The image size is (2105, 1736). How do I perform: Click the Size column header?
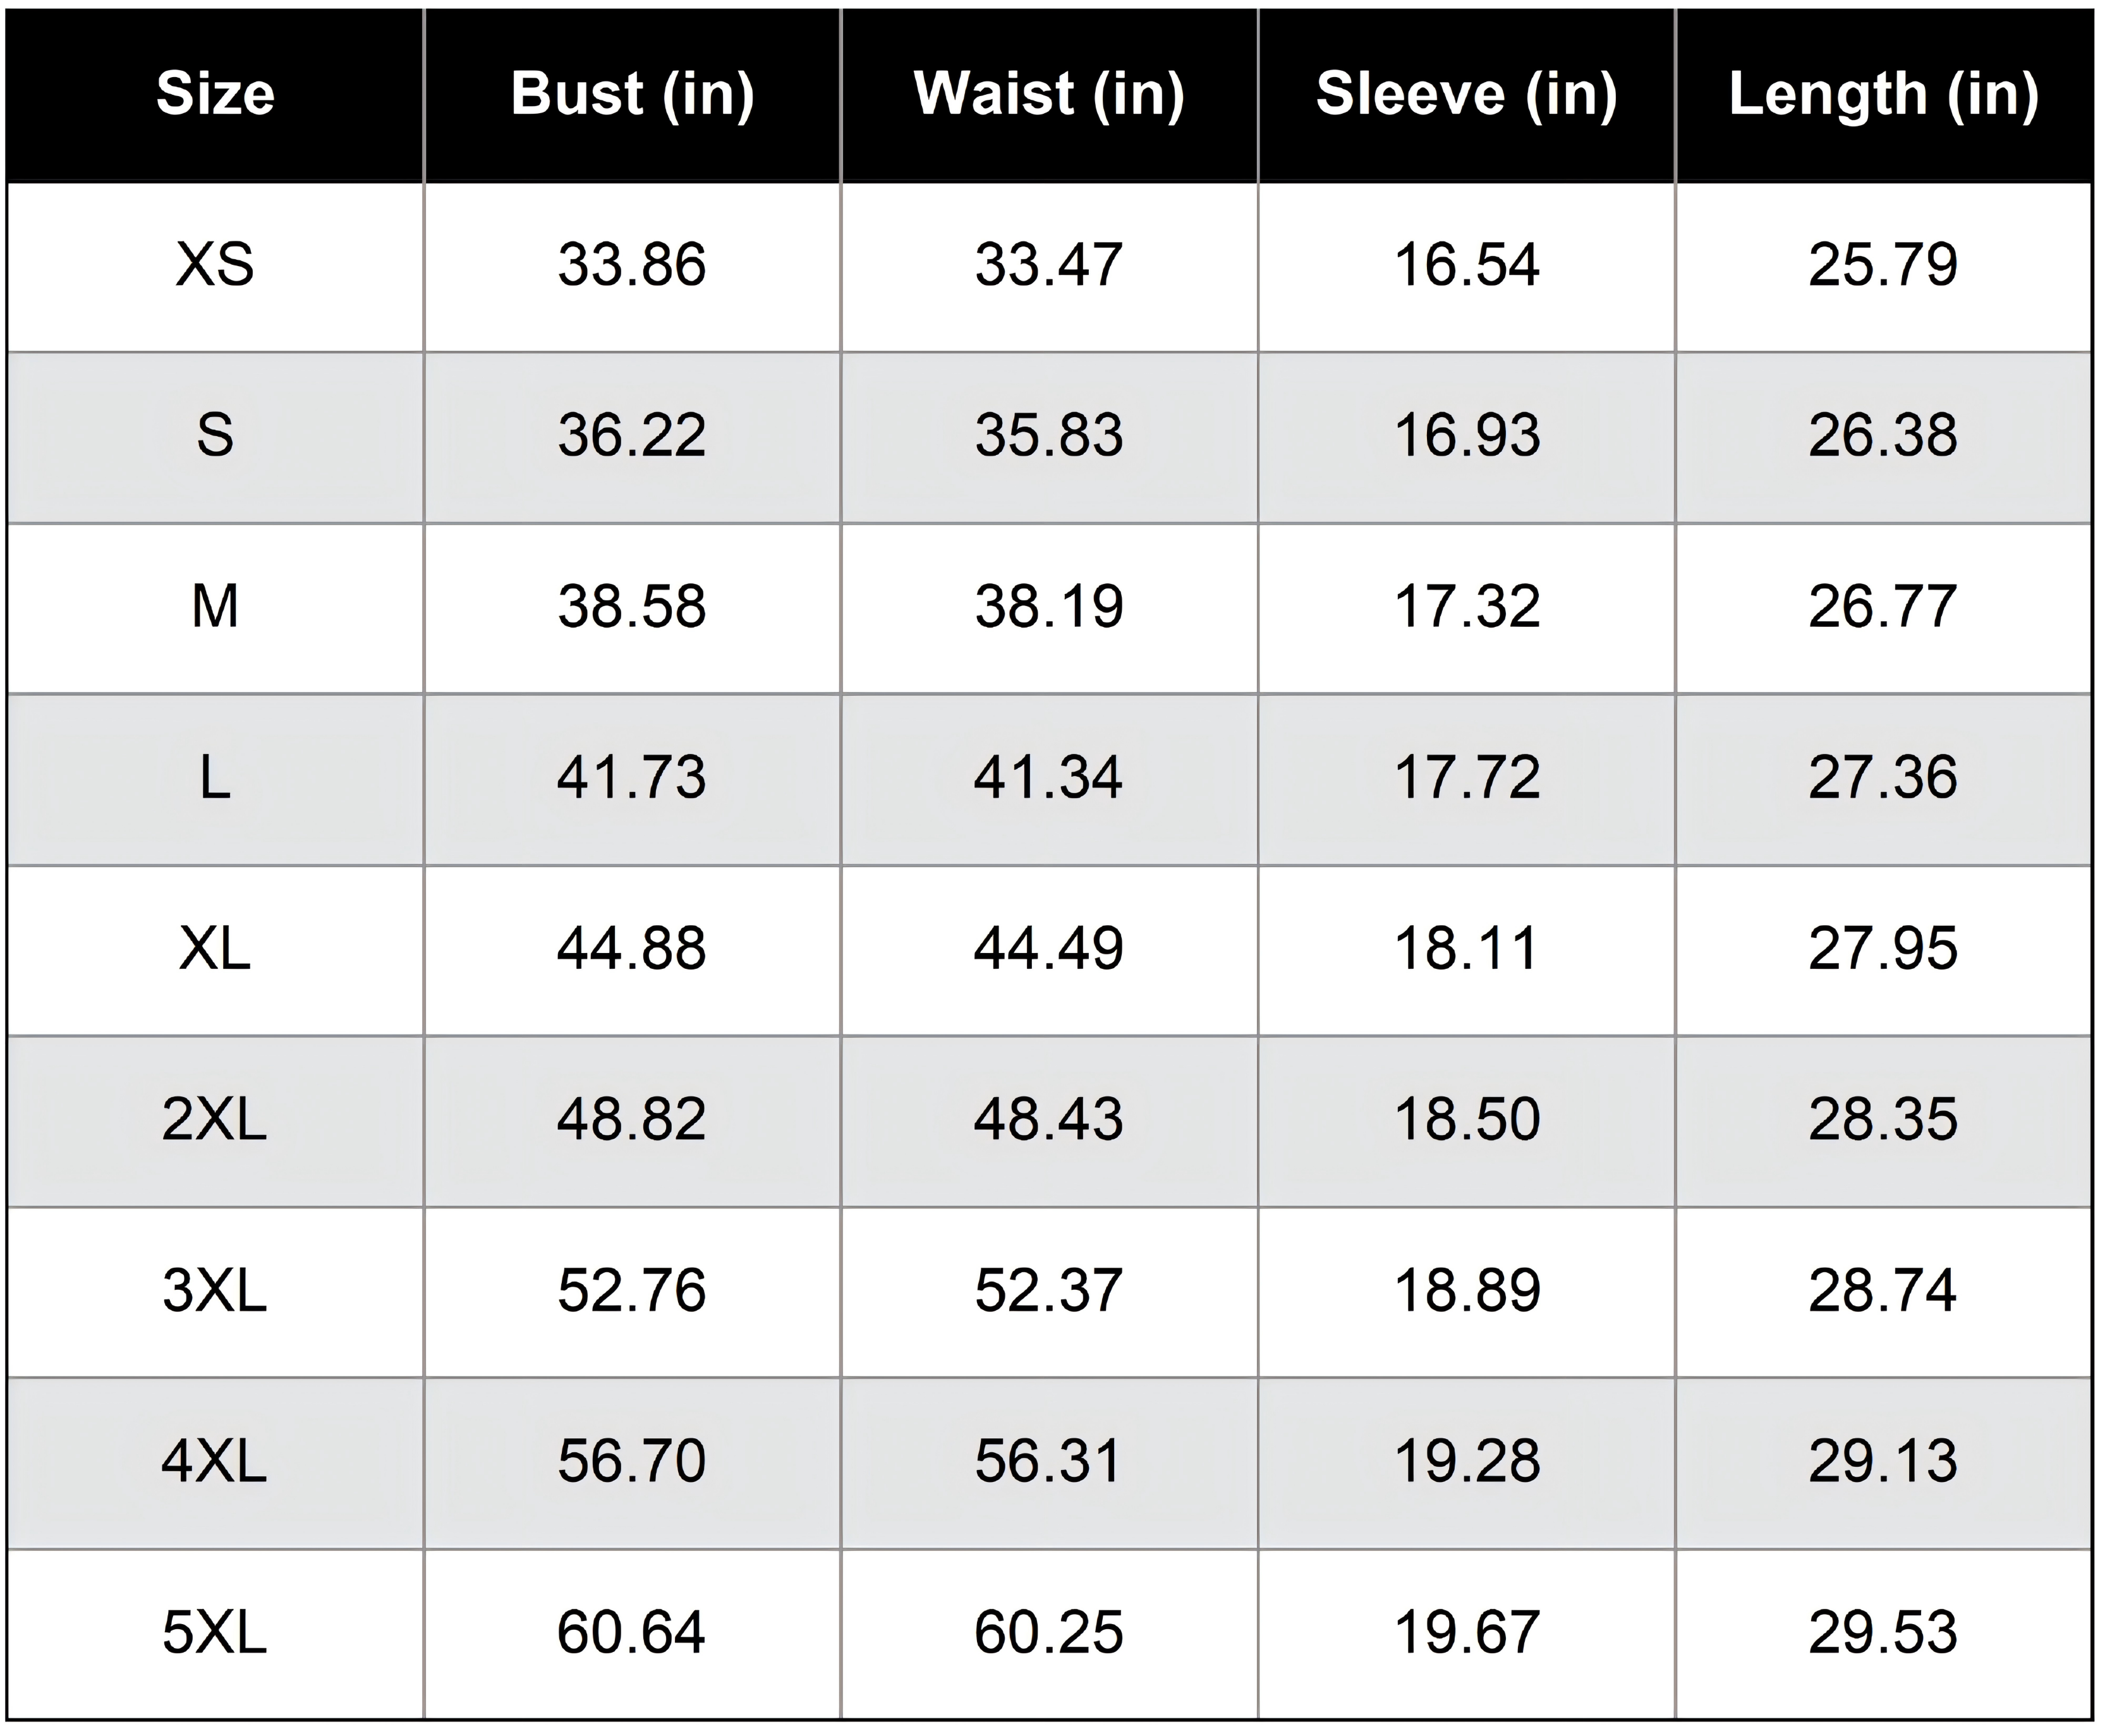coord(215,95)
